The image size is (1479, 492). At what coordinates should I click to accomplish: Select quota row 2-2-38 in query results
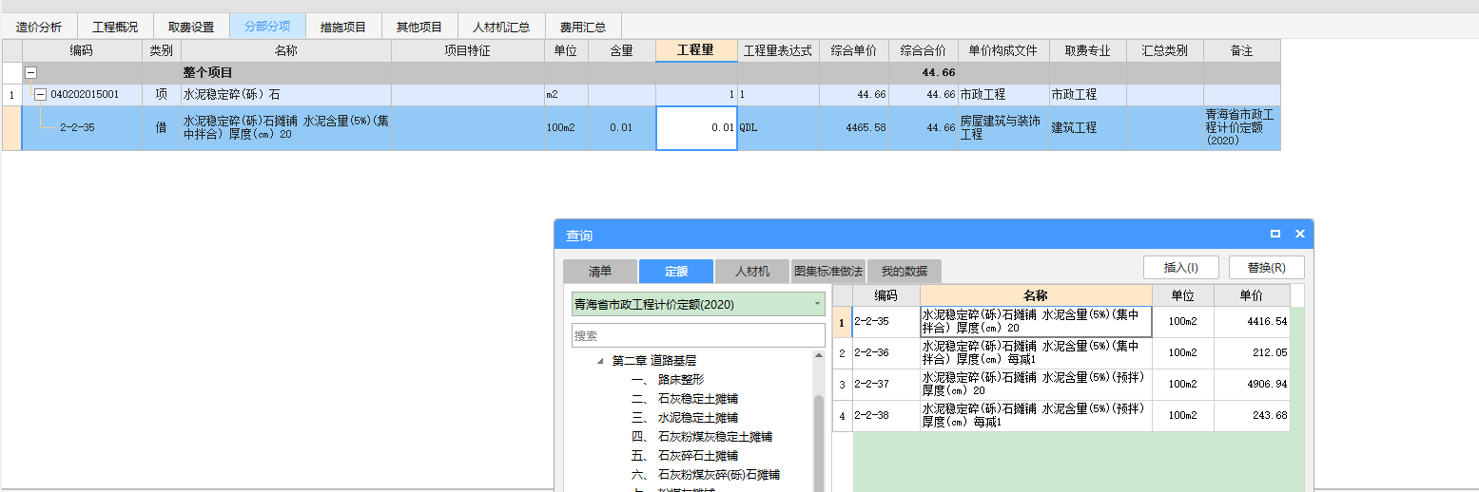(1061, 416)
